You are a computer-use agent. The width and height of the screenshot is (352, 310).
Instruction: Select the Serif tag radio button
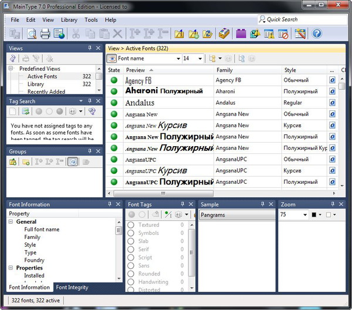pyautogui.click(x=131, y=250)
